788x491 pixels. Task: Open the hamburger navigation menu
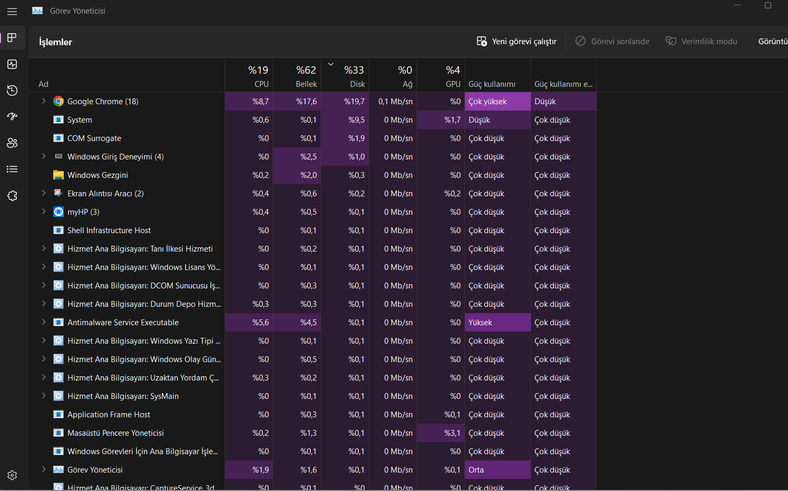click(12, 11)
